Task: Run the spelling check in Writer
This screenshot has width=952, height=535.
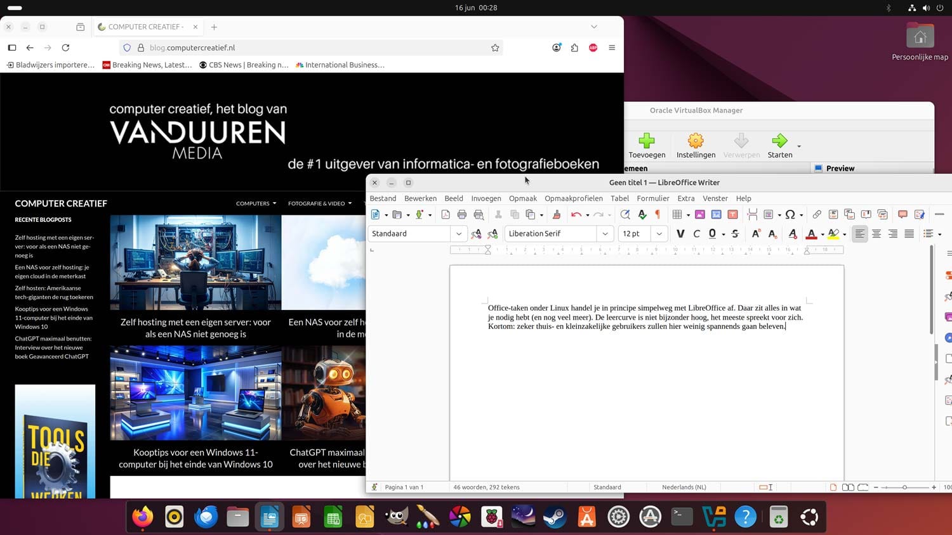Action: [x=642, y=215]
